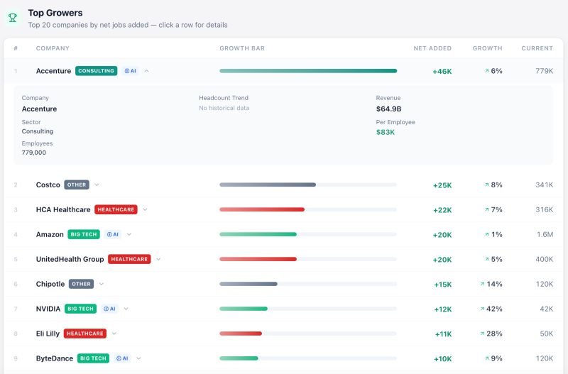Click the Chipotle gray growth bar
The width and height of the screenshot is (568, 374).
click(248, 284)
